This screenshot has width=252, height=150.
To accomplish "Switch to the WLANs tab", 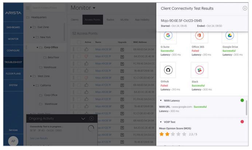I will (125, 20).
